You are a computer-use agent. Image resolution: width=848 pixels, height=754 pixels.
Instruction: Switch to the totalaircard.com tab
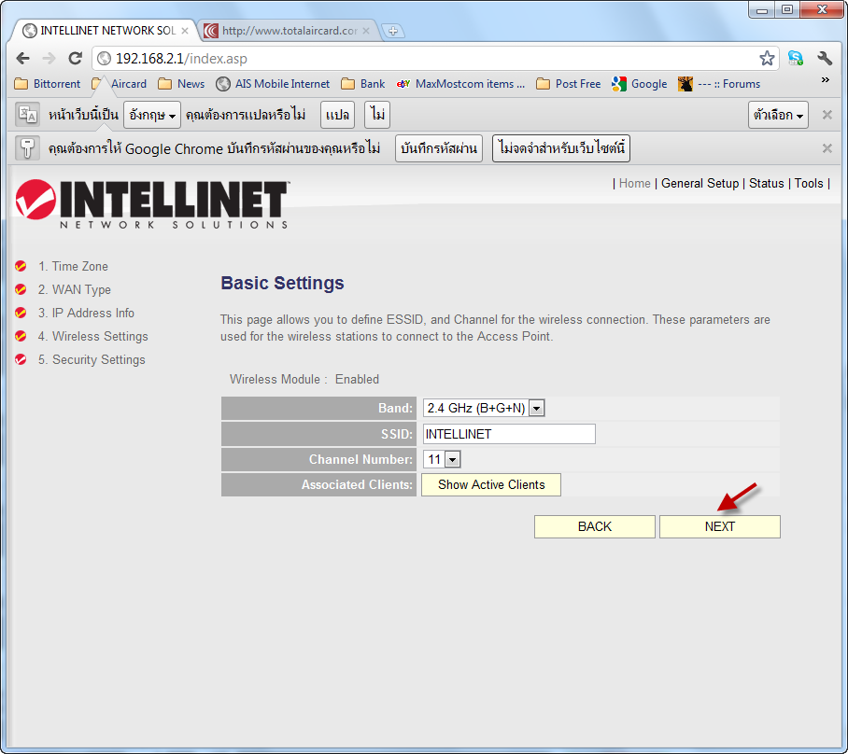[x=290, y=31]
